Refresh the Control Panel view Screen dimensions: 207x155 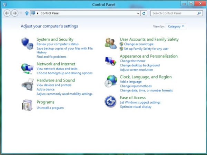coord(144,13)
